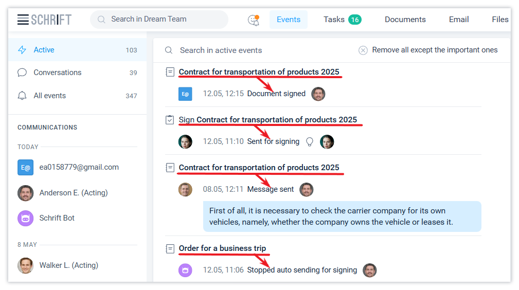Click the lightbulb icon beside Sent for signing
The image size is (519, 290).
pos(310,141)
